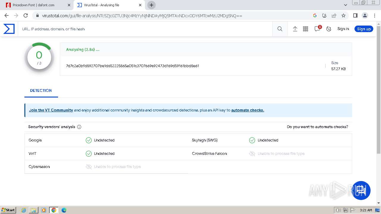Click the Chrome taskbar icon
This screenshot has height=214, width=381.
pos(54,210)
